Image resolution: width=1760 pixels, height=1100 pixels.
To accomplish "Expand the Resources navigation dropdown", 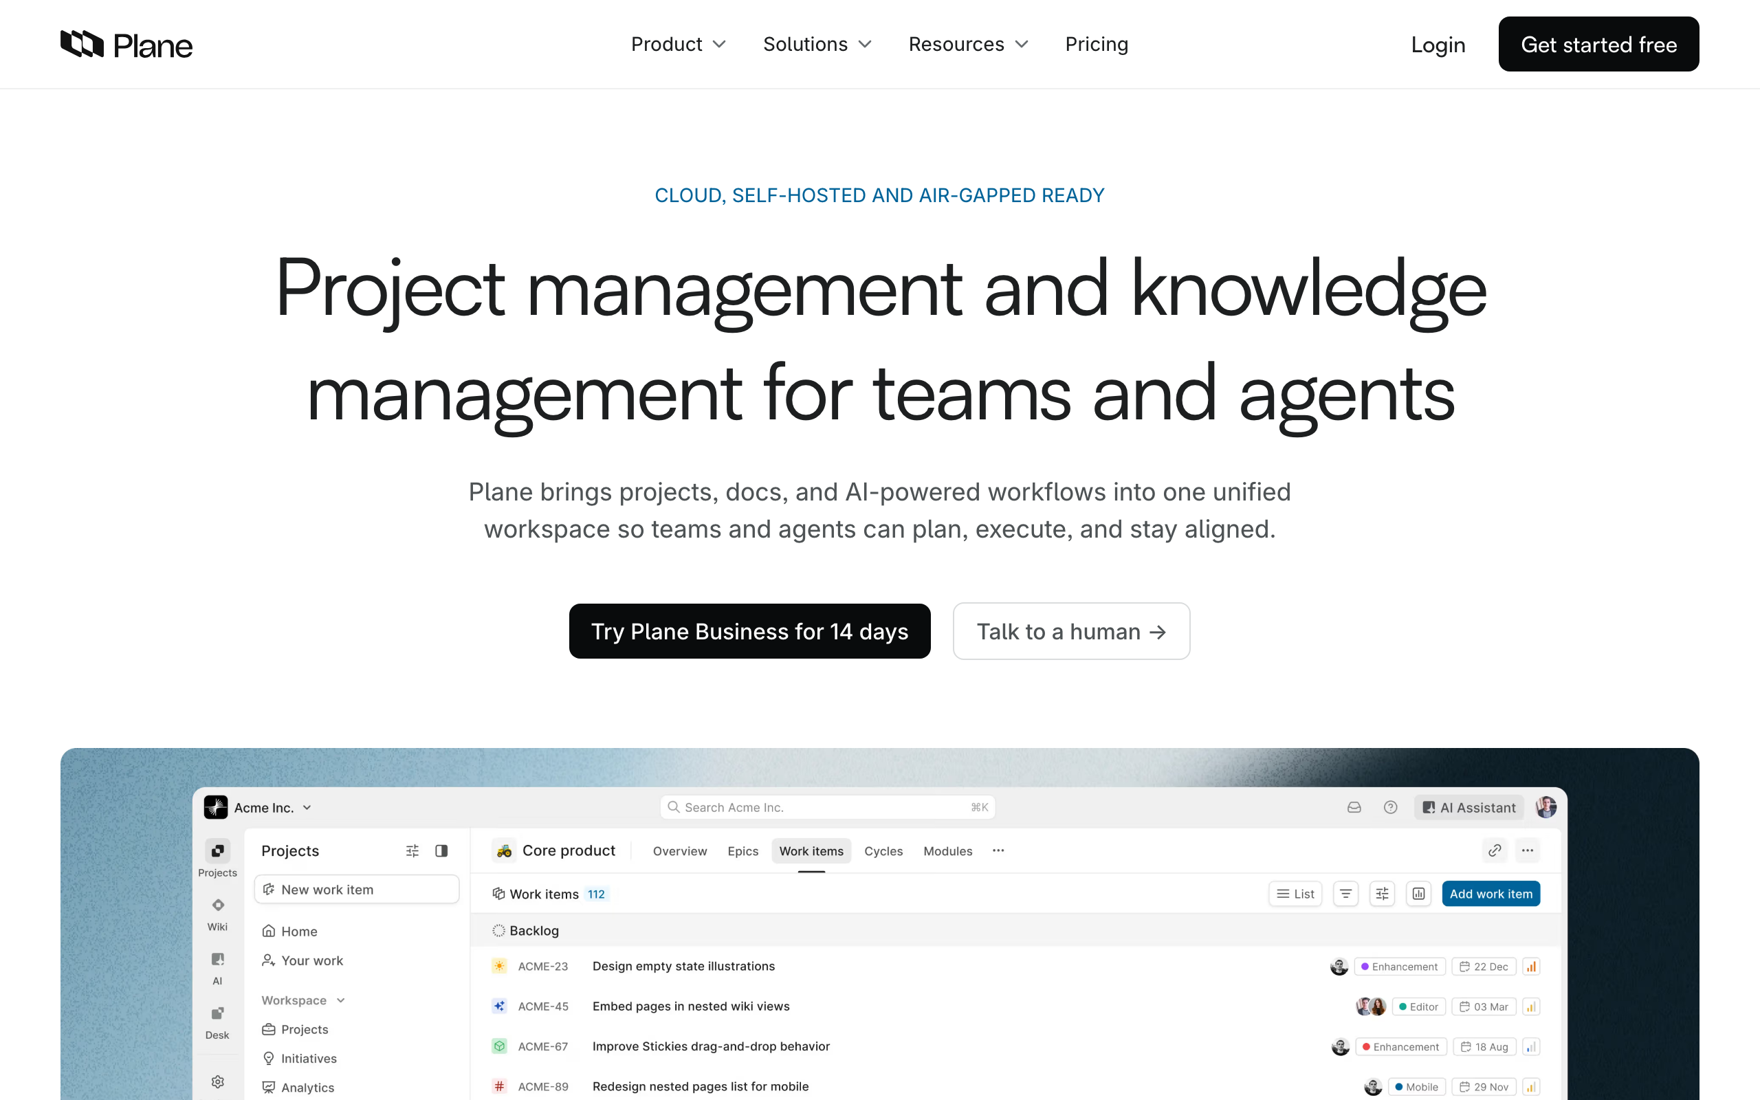I will point(968,45).
